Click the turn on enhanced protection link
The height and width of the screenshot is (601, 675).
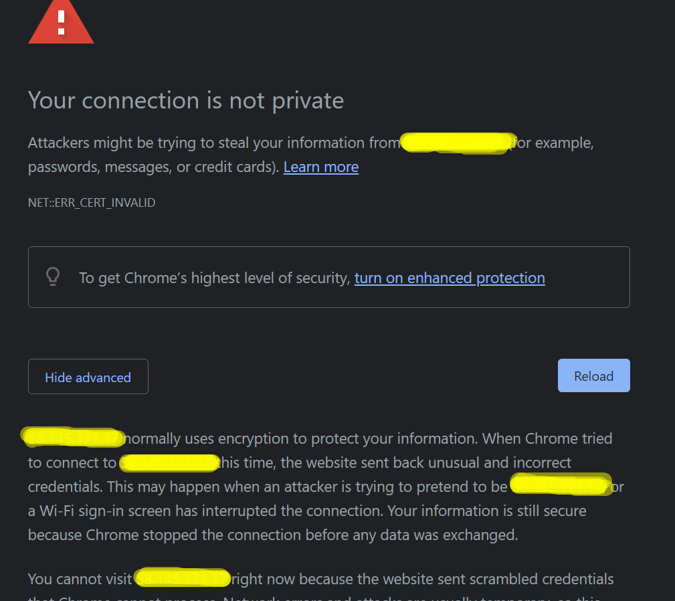pos(449,278)
